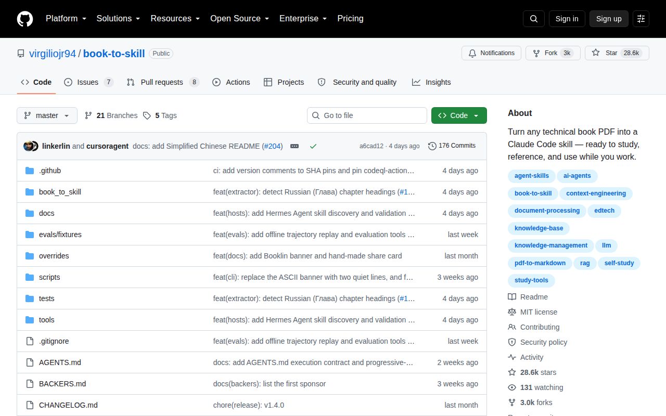Open the master branch selector dropdown
The width and height of the screenshot is (666, 416).
pyautogui.click(x=47, y=115)
